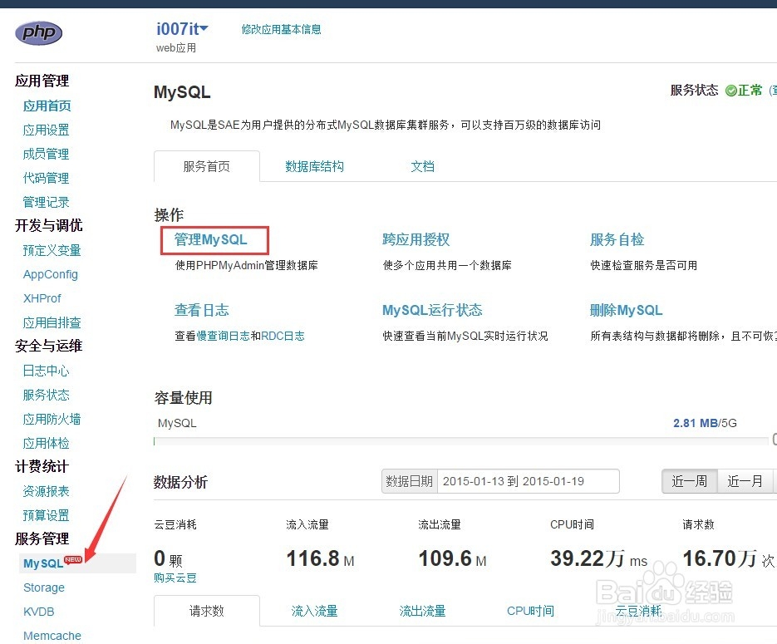
Task: Click the 开发与调优 section heading
Action: coord(48,225)
